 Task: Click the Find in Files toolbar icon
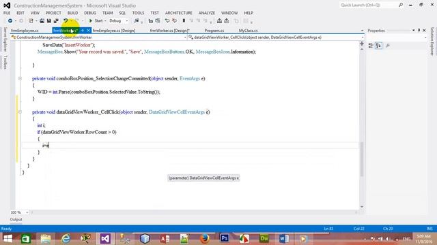(137, 21)
